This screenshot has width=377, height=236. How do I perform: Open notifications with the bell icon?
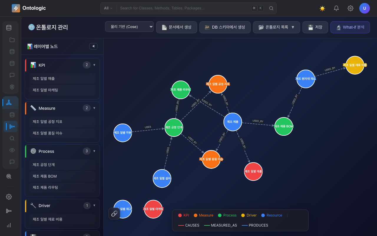(x=336, y=8)
